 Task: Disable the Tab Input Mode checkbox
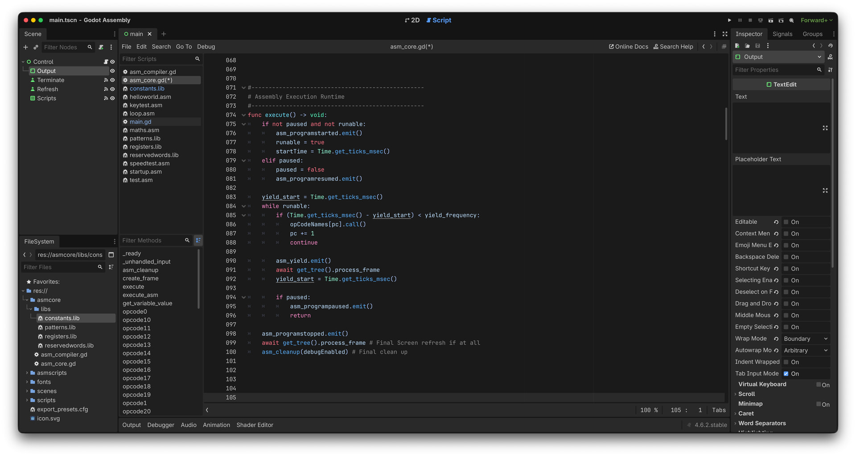[786, 374]
